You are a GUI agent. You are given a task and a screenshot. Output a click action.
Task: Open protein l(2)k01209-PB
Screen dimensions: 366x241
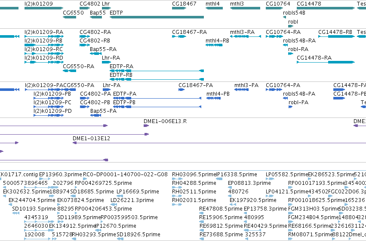[52, 94]
